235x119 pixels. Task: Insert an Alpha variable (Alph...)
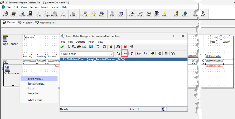(141, 14)
